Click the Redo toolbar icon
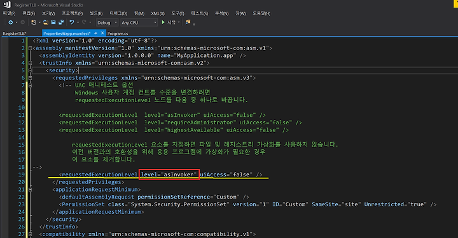Viewport: 458px width, 238px height. (84, 22)
